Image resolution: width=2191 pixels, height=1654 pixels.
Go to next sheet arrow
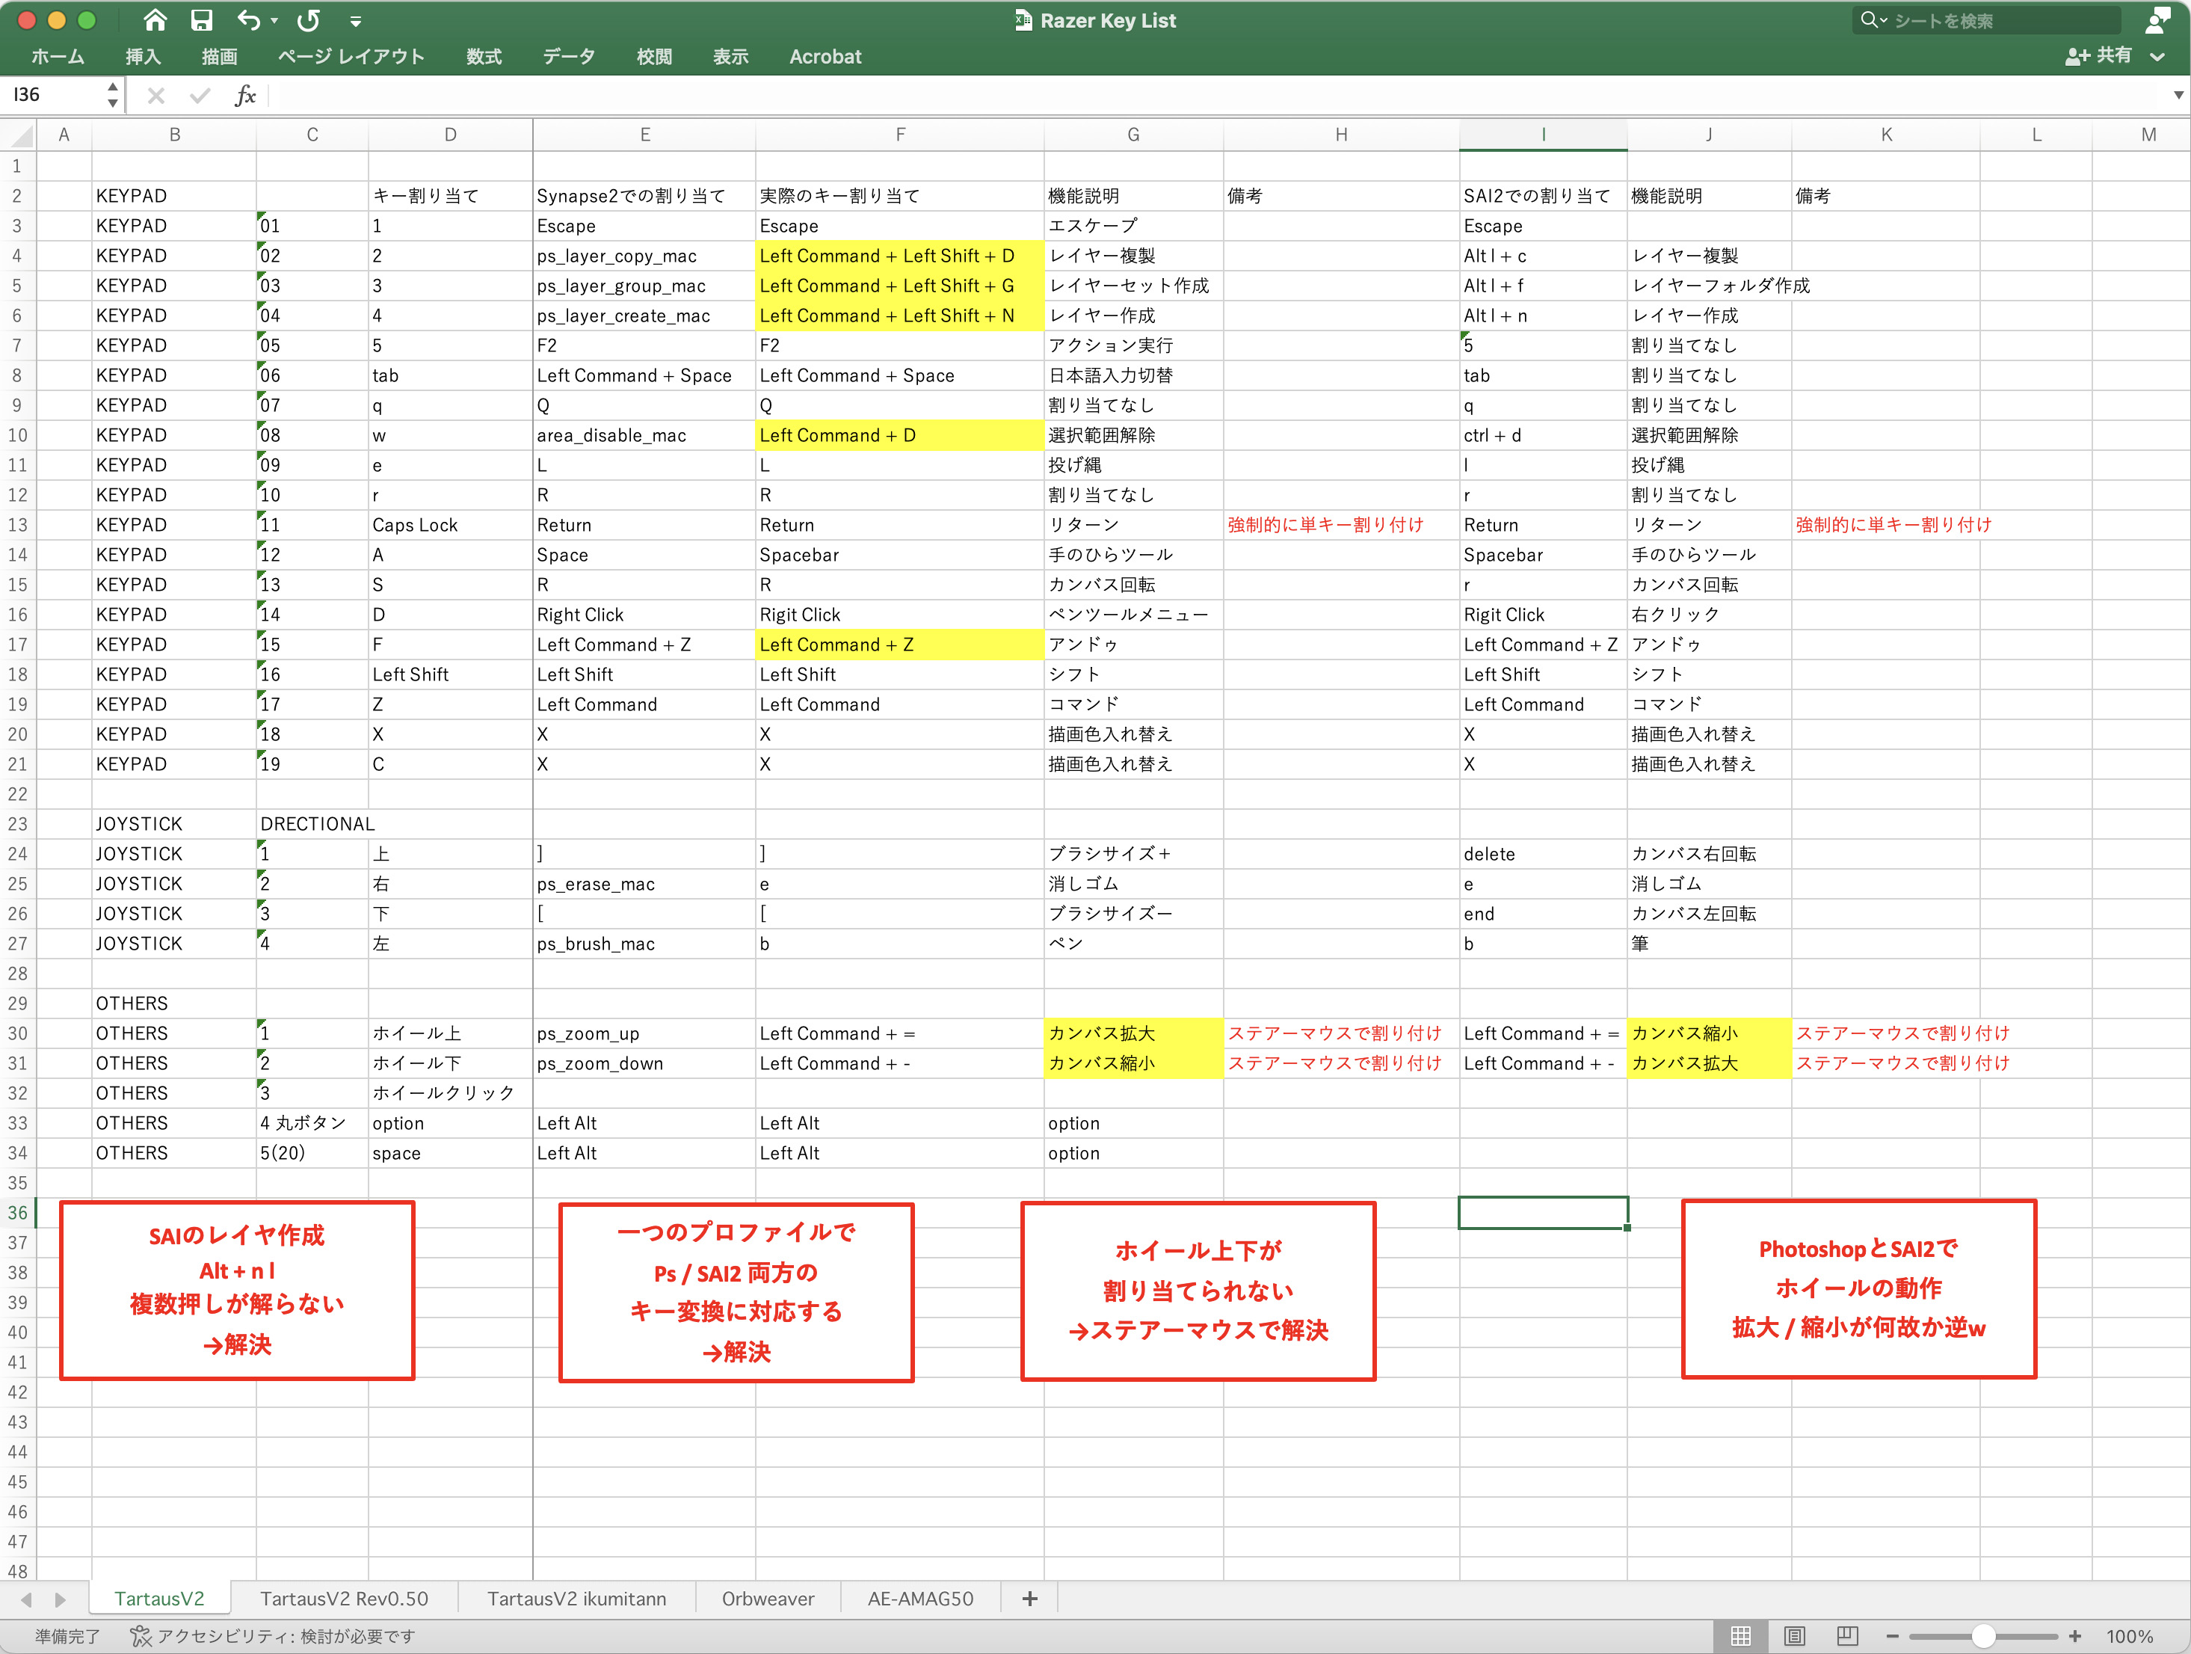(x=61, y=1599)
